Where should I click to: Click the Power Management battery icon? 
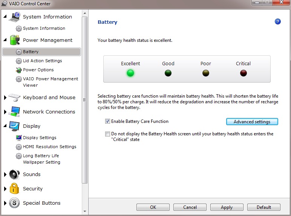pyautogui.click(x=14, y=40)
